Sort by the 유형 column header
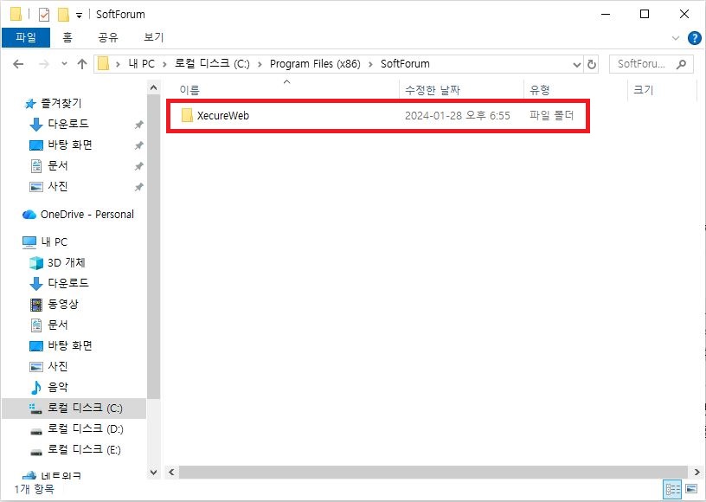The width and height of the screenshot is (706, 502). pos(539,90)
